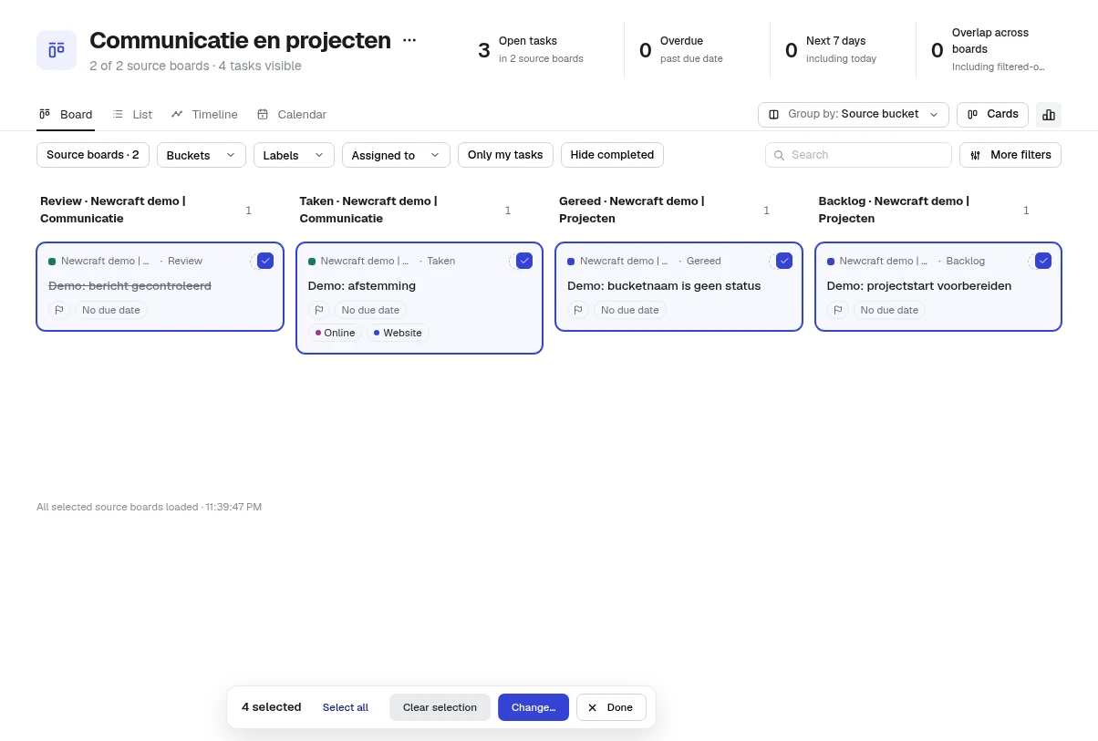Switch to the Board tab
Screen dimensions: 1098x741
coord(66,115)
